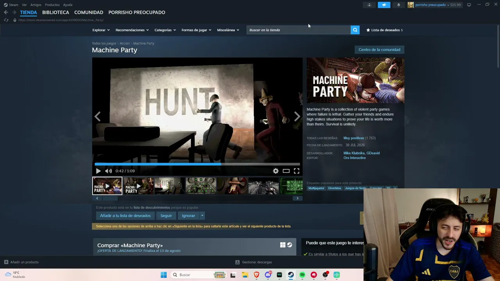Go back with the navigation arrow
Screen dimensions: 500x281
point(6,12)
